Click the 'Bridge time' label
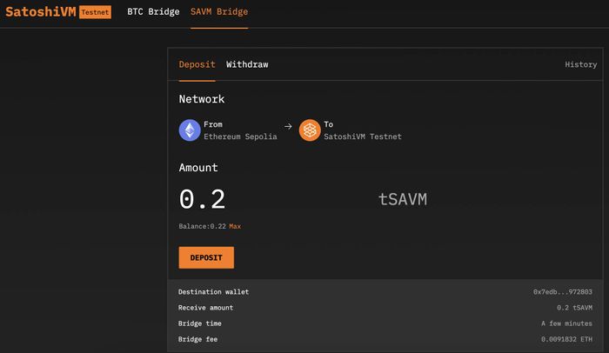Screen dimensions: 609x353 click(199, 323)
